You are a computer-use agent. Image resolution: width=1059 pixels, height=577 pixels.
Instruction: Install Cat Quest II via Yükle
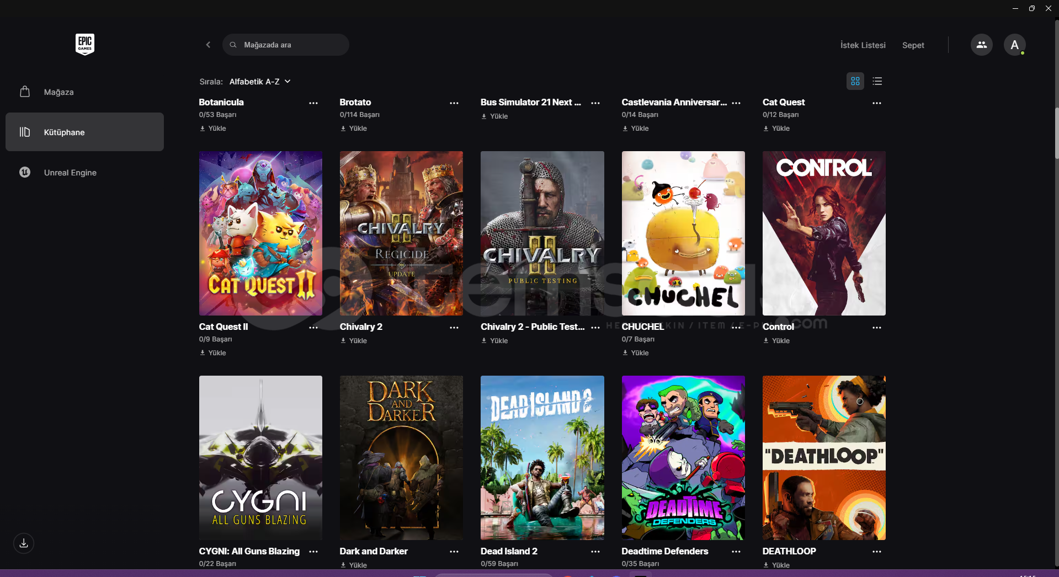213,353
